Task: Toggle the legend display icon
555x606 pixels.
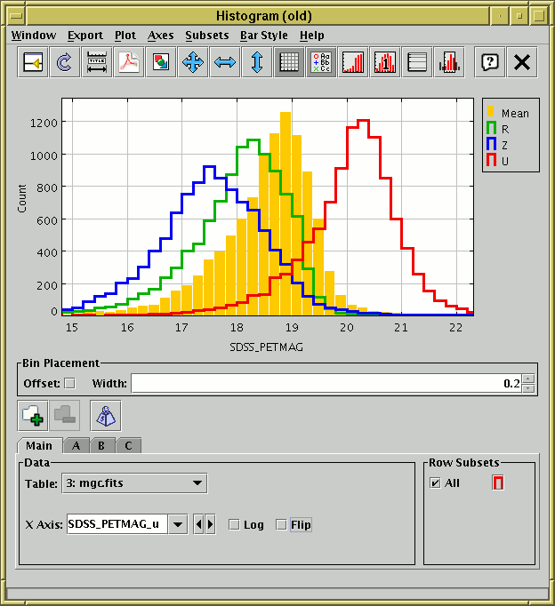Action: point(321,62)
